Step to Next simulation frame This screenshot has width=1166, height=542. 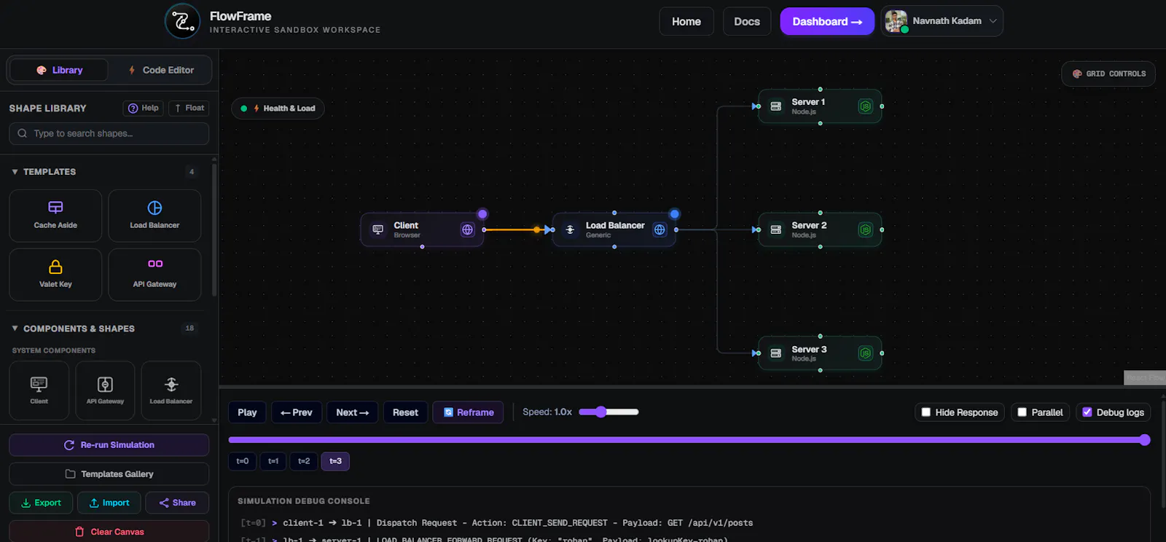point(353,412)
